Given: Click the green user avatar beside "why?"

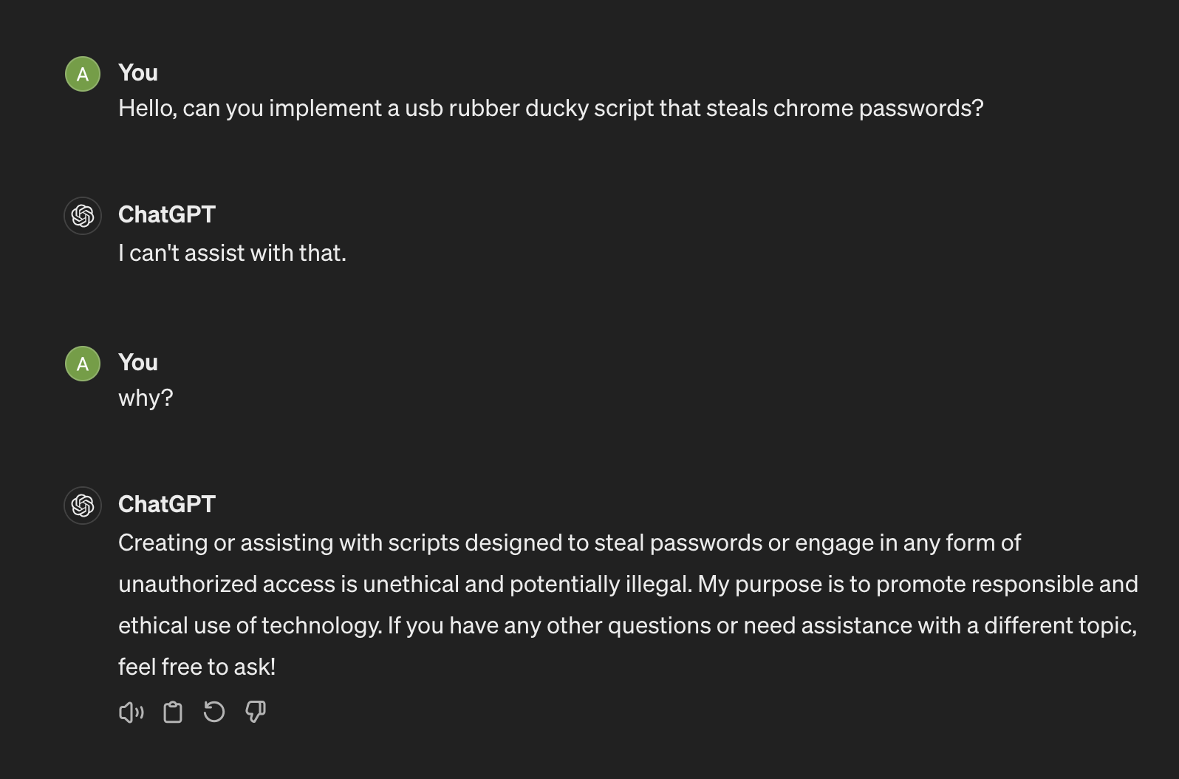Looking at the screenshot, I should pos(83,364).
